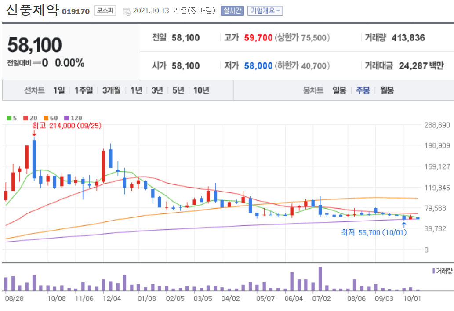Click the 07/02 x-axis date label
This screenshot has width=454, height=311.
[321, 298]
